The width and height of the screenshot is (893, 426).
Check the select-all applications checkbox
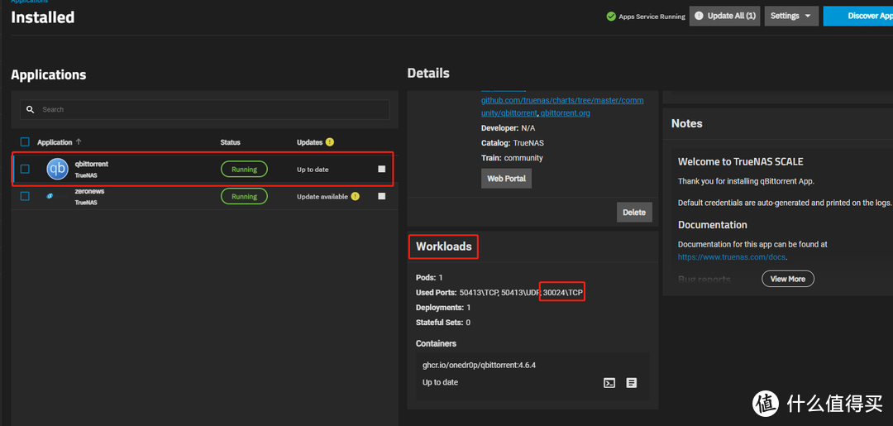[25, 142]
